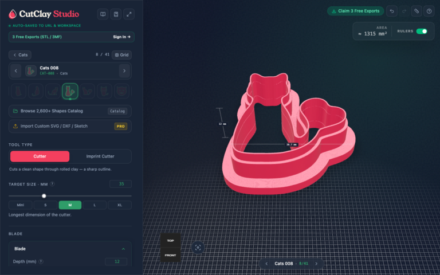The image size is (440, 275).
Task: Choose the M size preset
Action: click(x=70, y=205)
